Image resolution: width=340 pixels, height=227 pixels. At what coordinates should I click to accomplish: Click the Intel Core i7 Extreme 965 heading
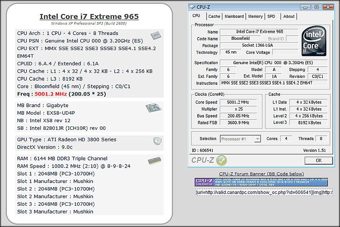pyautogui.click(x=89, y=17)
